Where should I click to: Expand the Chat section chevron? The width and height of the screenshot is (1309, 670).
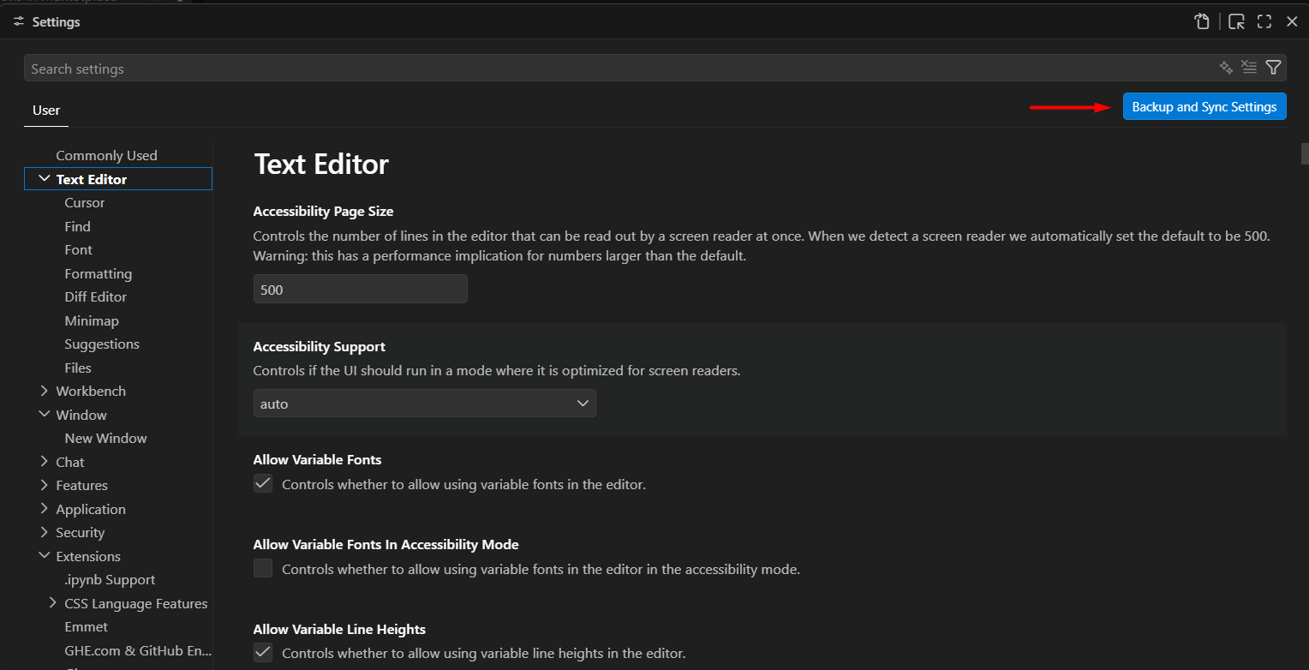(x=44, y=462)
